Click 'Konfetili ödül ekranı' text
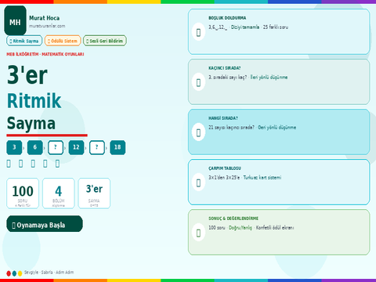376x282 pixels. tap(275, 228)
